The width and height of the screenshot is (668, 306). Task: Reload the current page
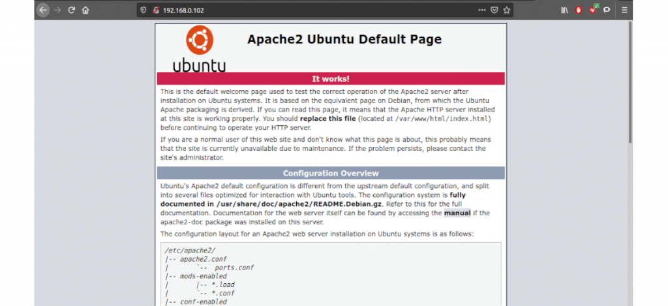72,10
